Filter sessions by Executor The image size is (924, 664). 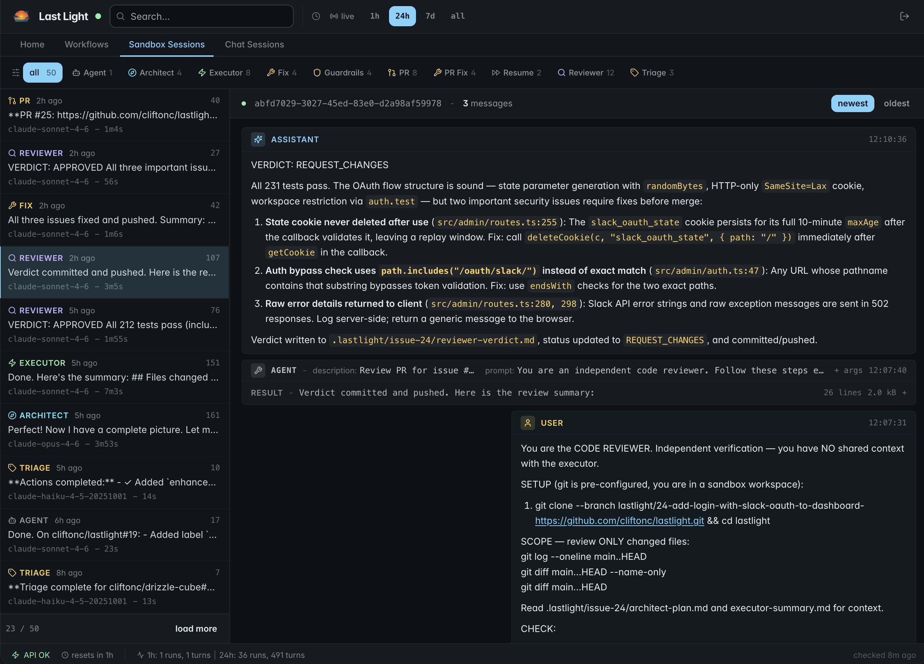(x=224, y=73)
